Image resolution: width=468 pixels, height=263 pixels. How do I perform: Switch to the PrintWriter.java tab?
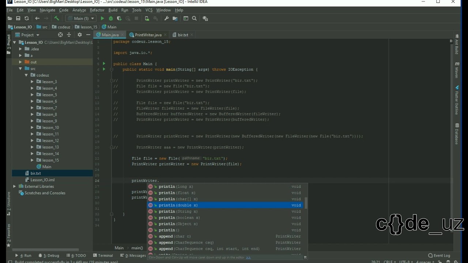click(148, 35)
